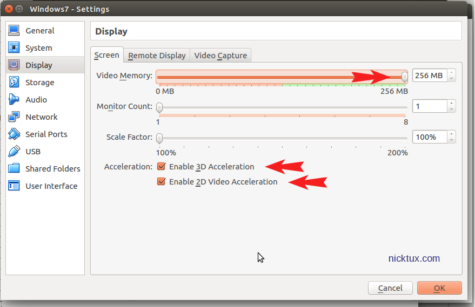
Task: Select the System chip icon
Action: [x=15, y=48]
